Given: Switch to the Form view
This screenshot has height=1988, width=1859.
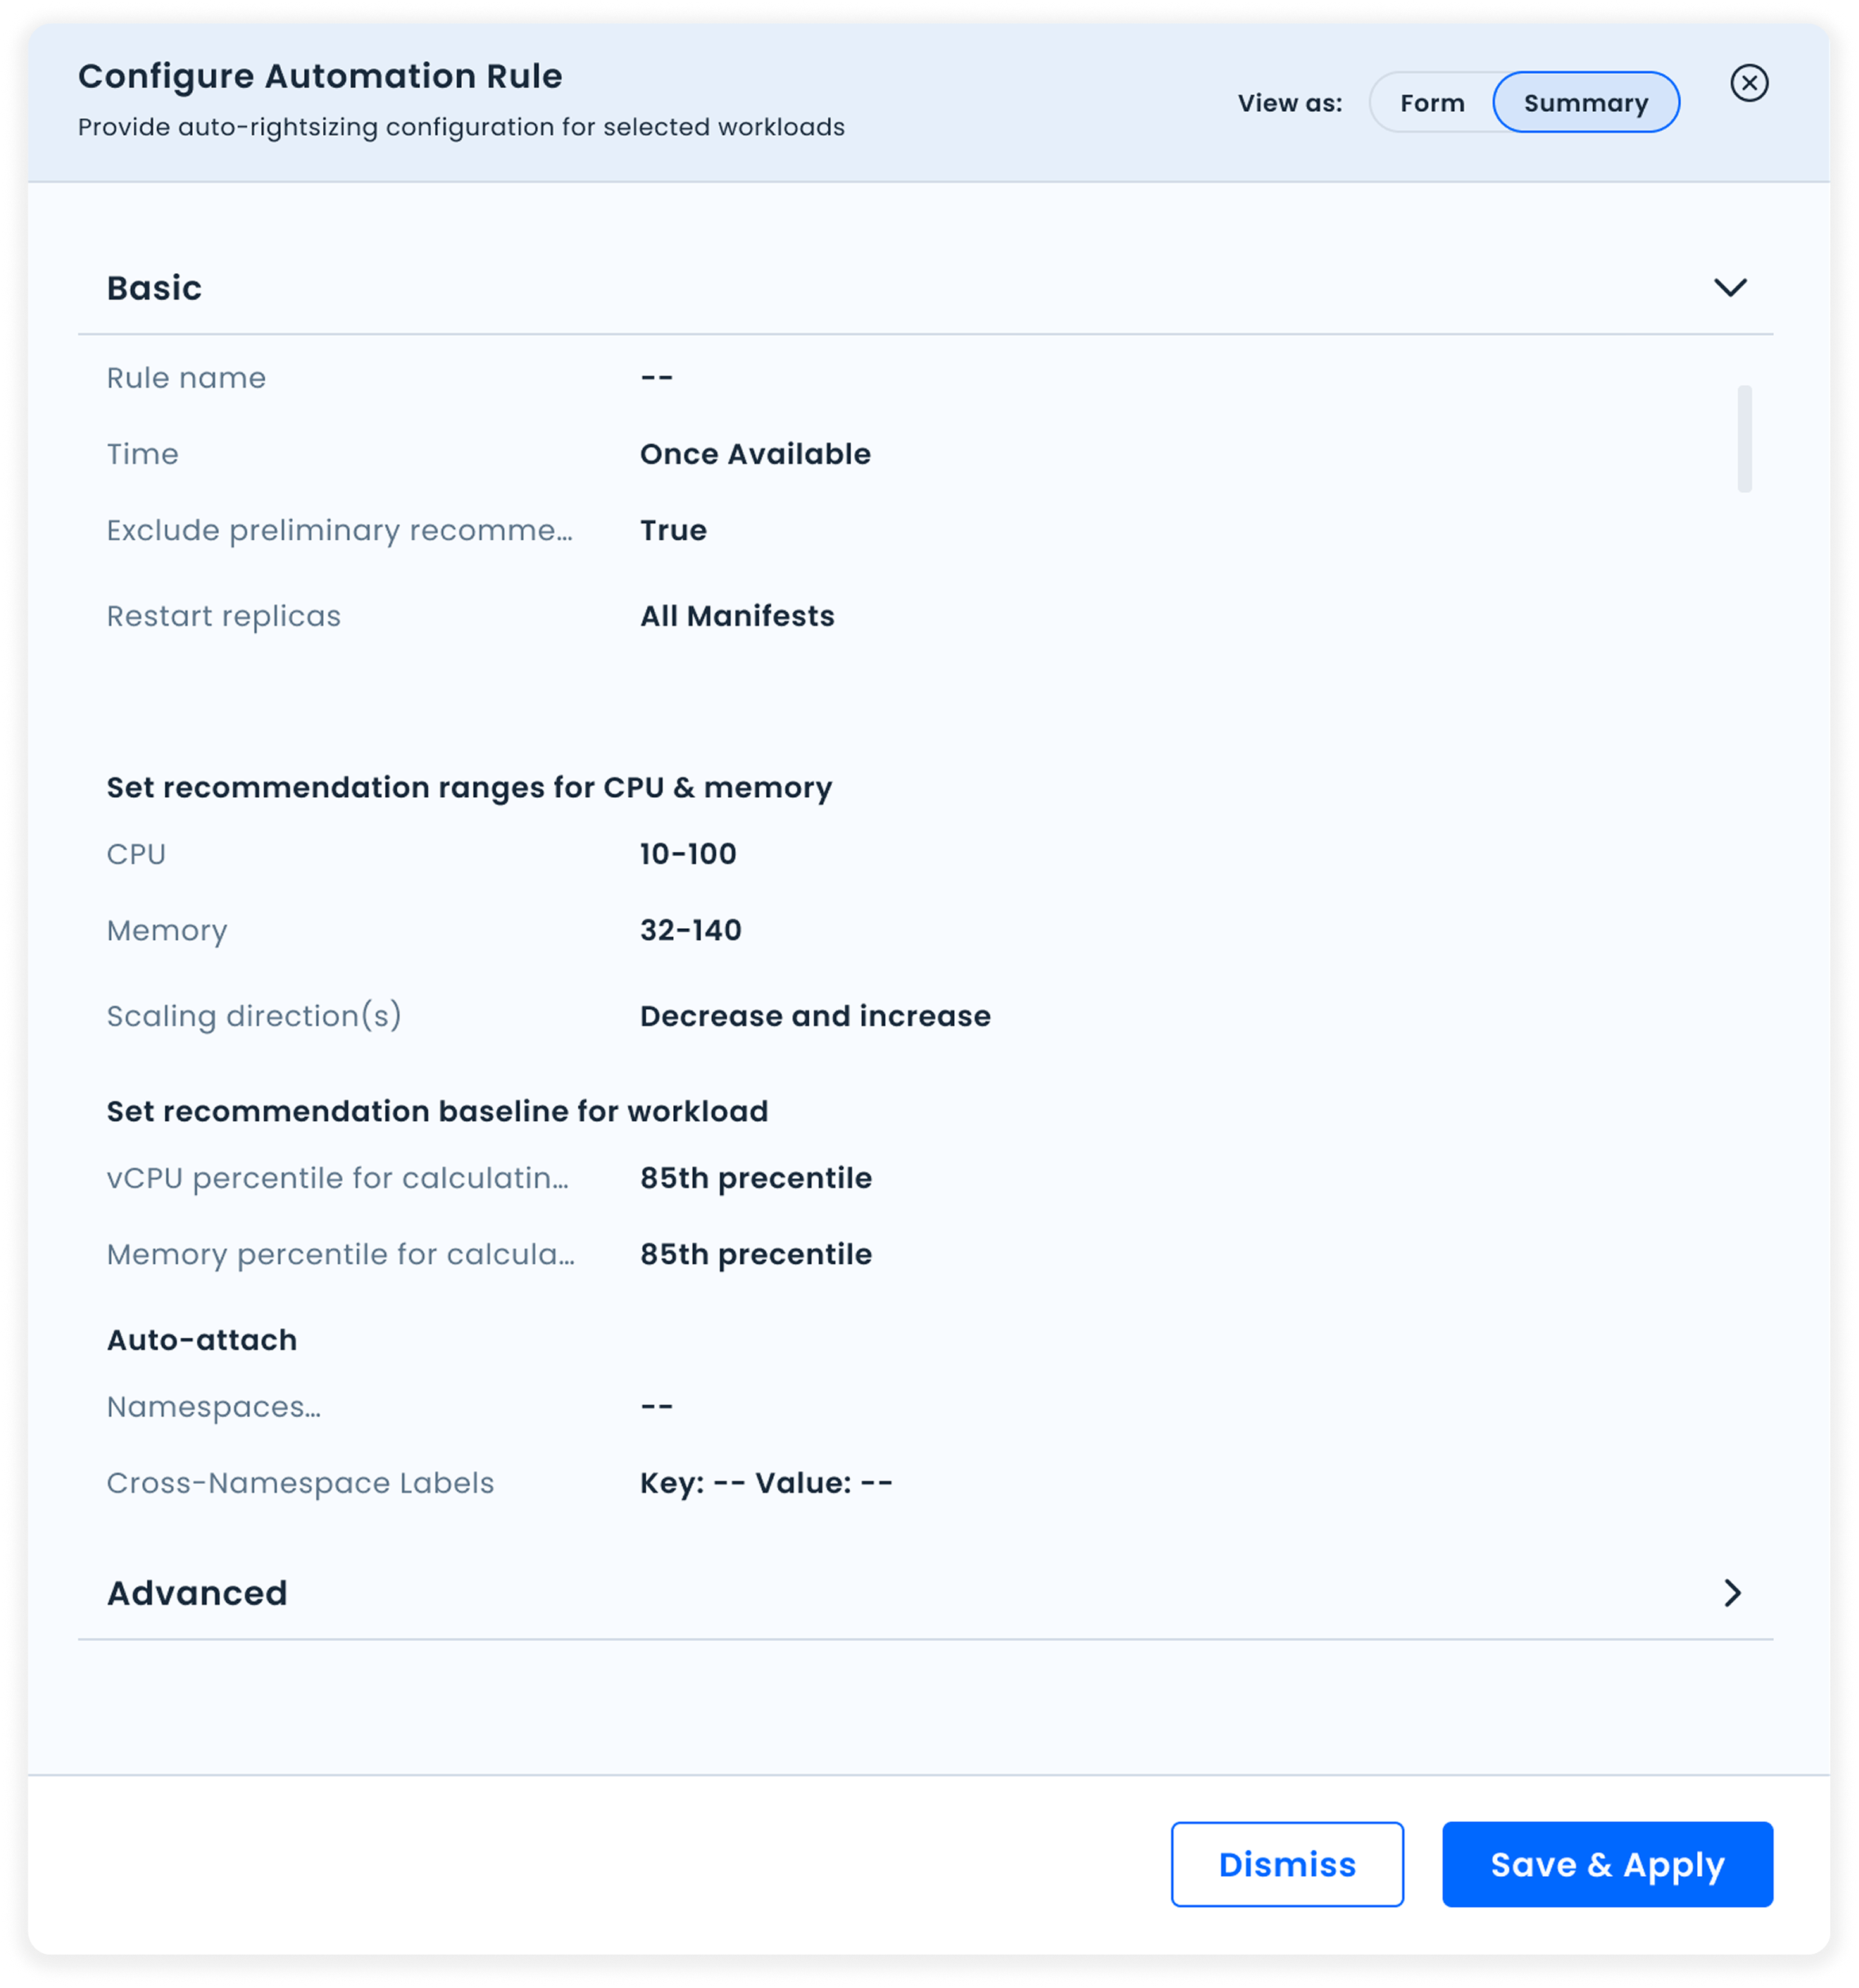Looking at the screenshot, I should [x=1433, y=101].
